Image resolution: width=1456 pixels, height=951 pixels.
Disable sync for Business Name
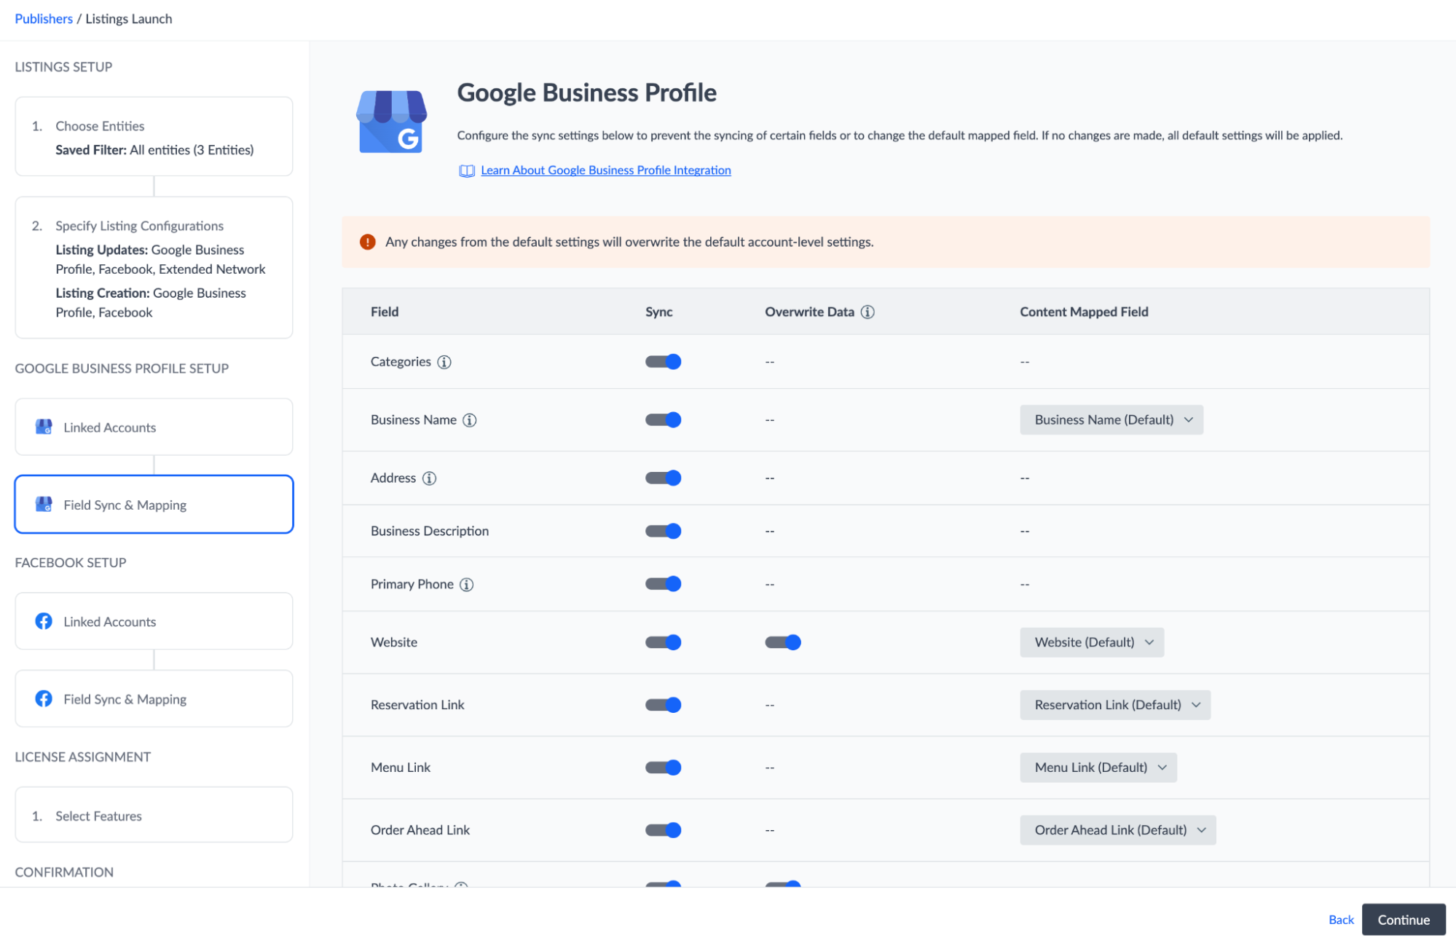(x=663, y=420)
